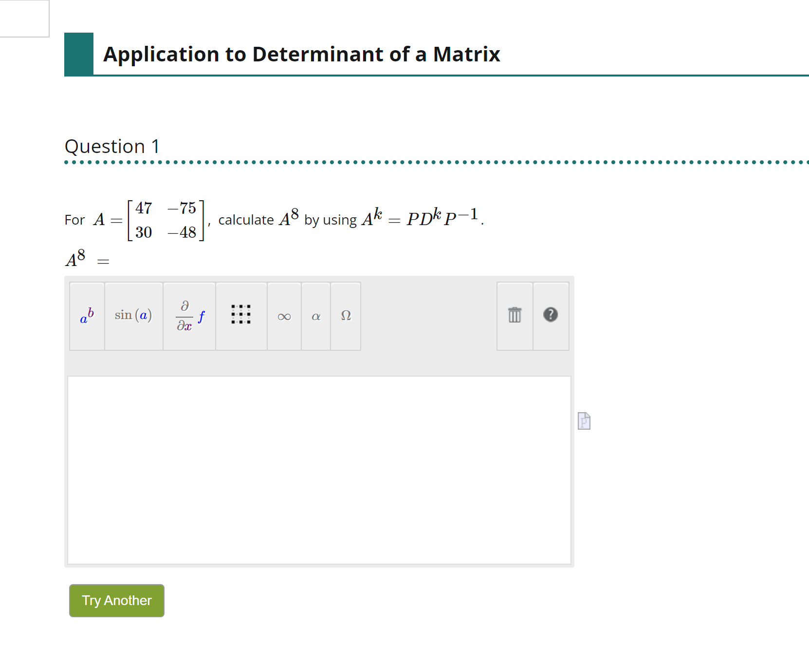This screenshot has width=809, height=646.
Task: Open the Greek letter alpha palette
Action: click(315, 316)
